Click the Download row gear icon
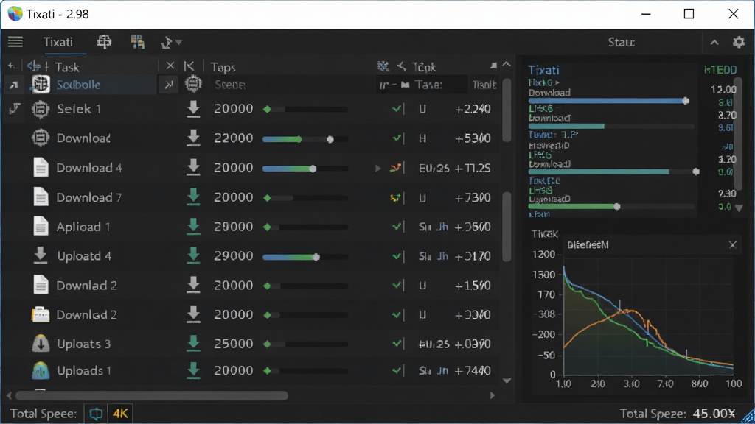The width and height of the screenshot is (755, 424). point(41,138)
